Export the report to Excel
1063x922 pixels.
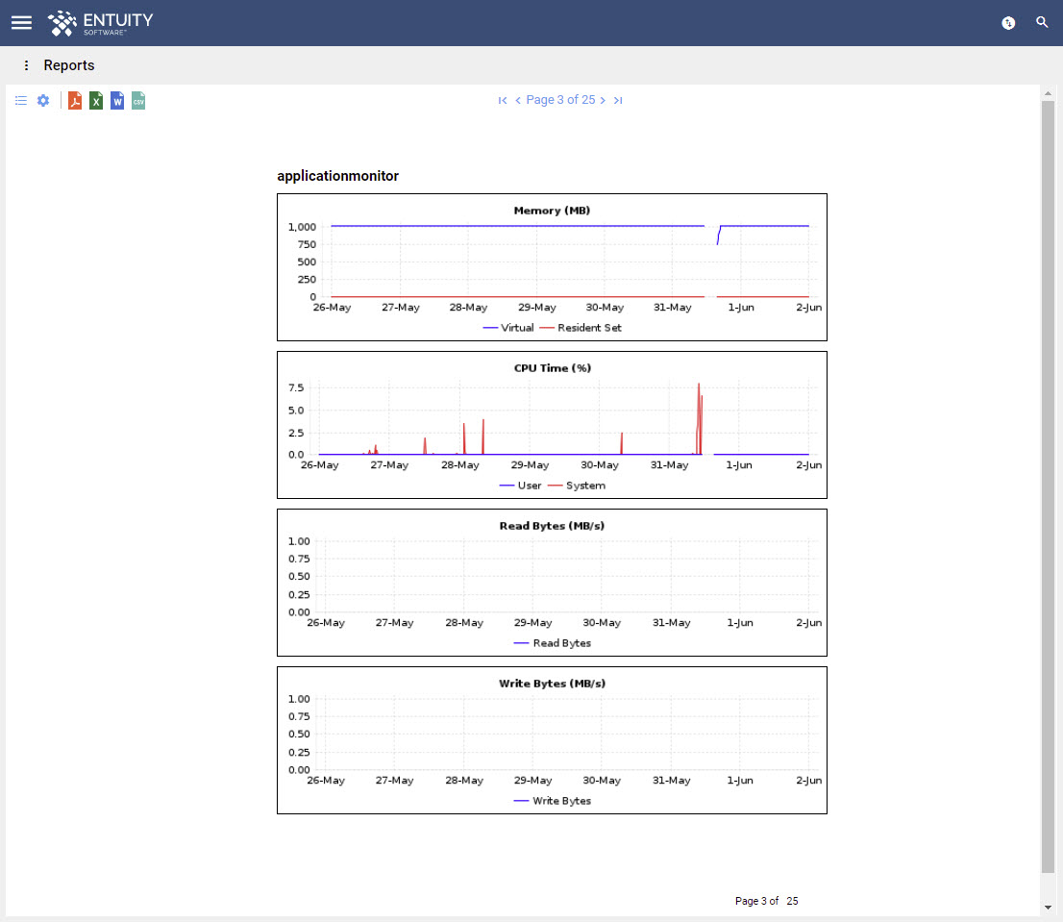tap(96, 100)
